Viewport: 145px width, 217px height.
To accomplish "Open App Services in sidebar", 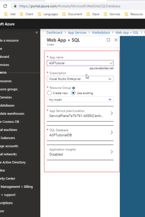I will click(x=6, y=97).
